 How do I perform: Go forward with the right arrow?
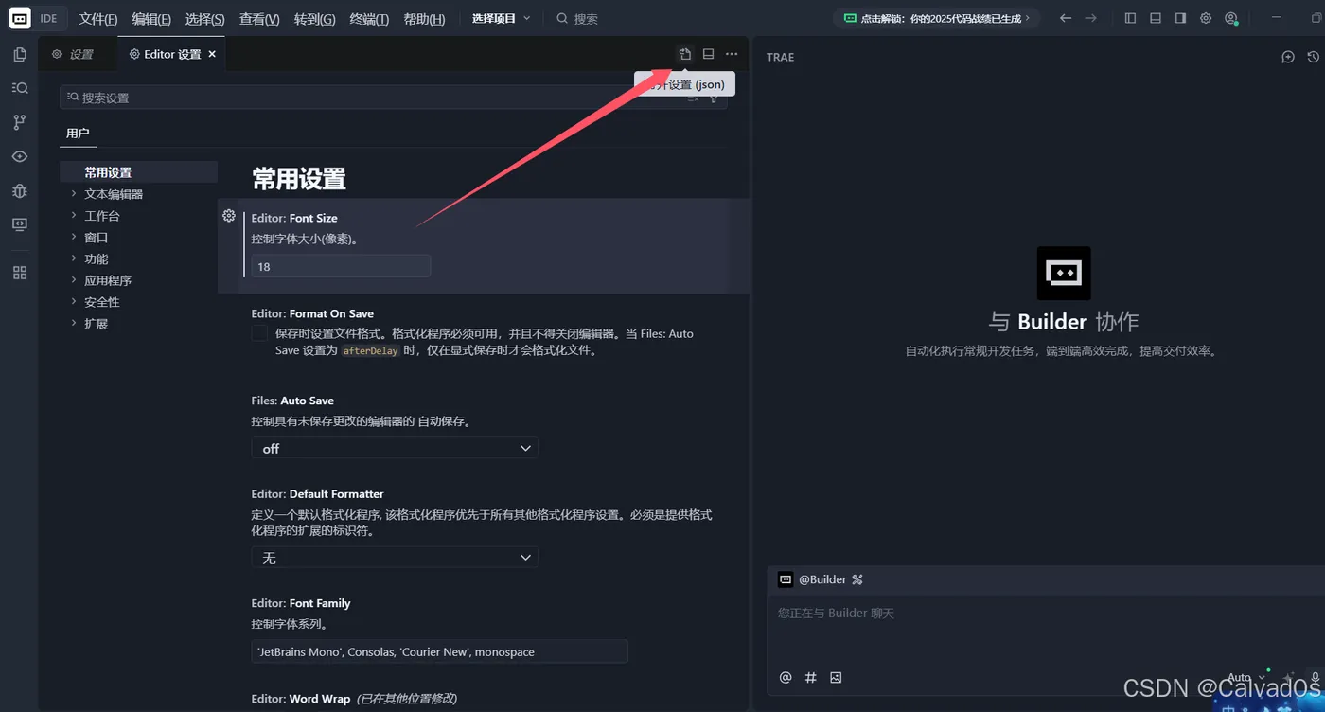tap(1091, 18)
